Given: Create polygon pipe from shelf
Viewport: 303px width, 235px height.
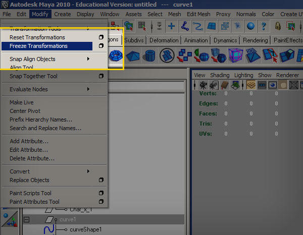Looking at the screenshot, I should [149, 56].
